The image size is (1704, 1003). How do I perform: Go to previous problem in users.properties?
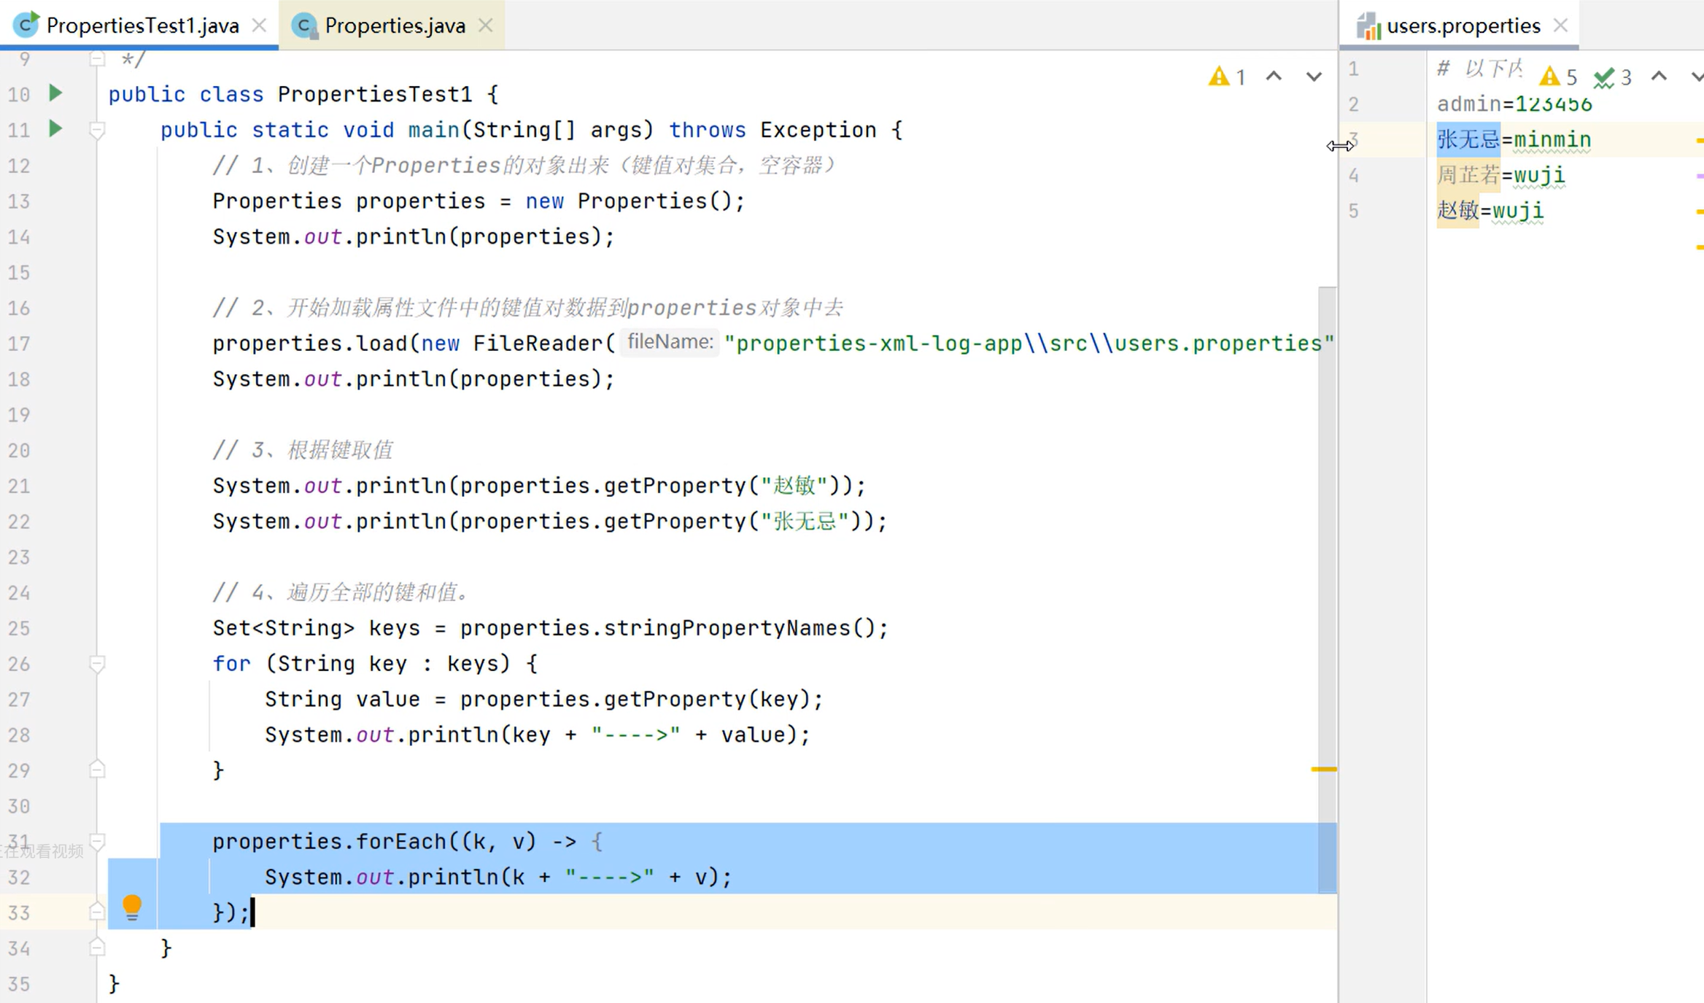click(x=1659, y=77)
